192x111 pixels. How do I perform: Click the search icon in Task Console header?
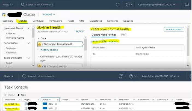[24, 76]
